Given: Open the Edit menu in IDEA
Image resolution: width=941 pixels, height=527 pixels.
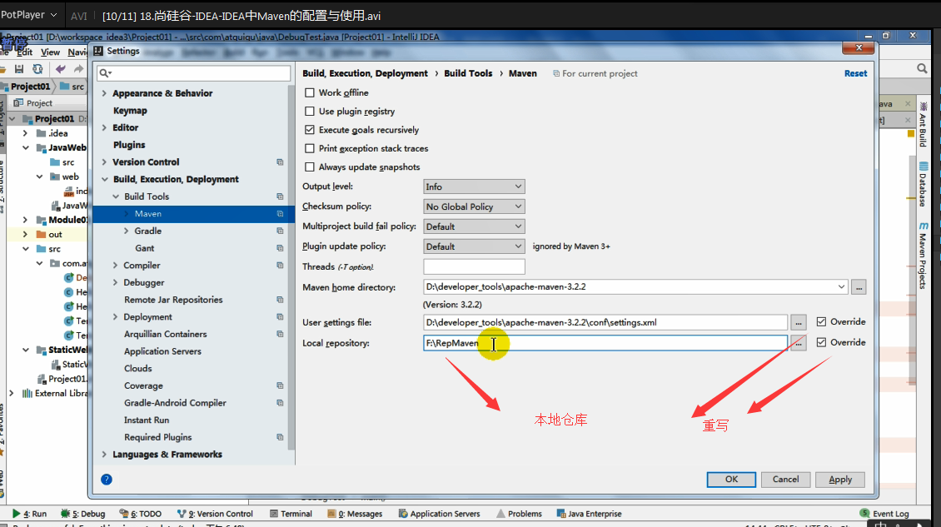Looking at the screenshot, I should (25, 52).
